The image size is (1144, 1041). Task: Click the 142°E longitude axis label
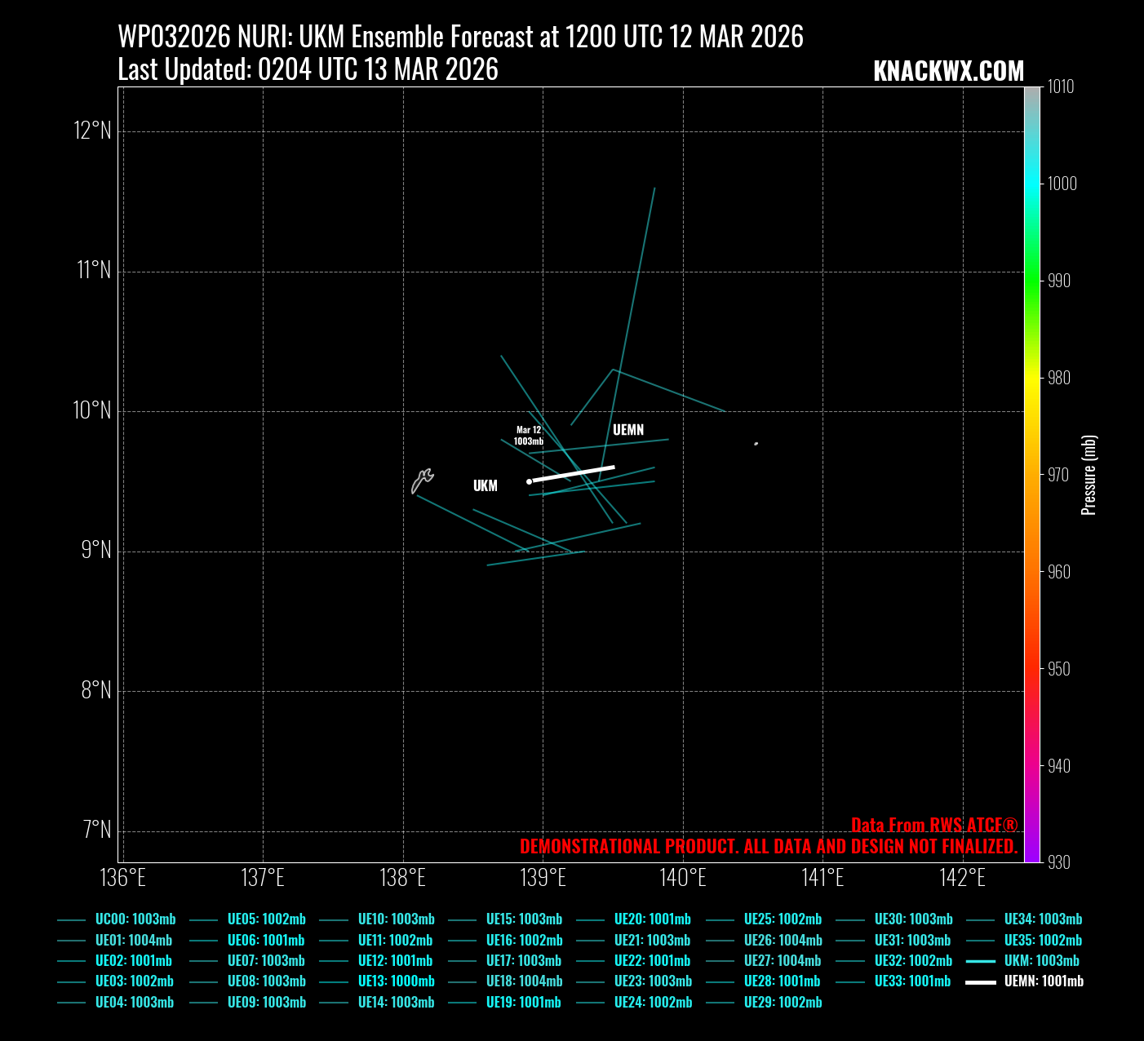[963, 878]
